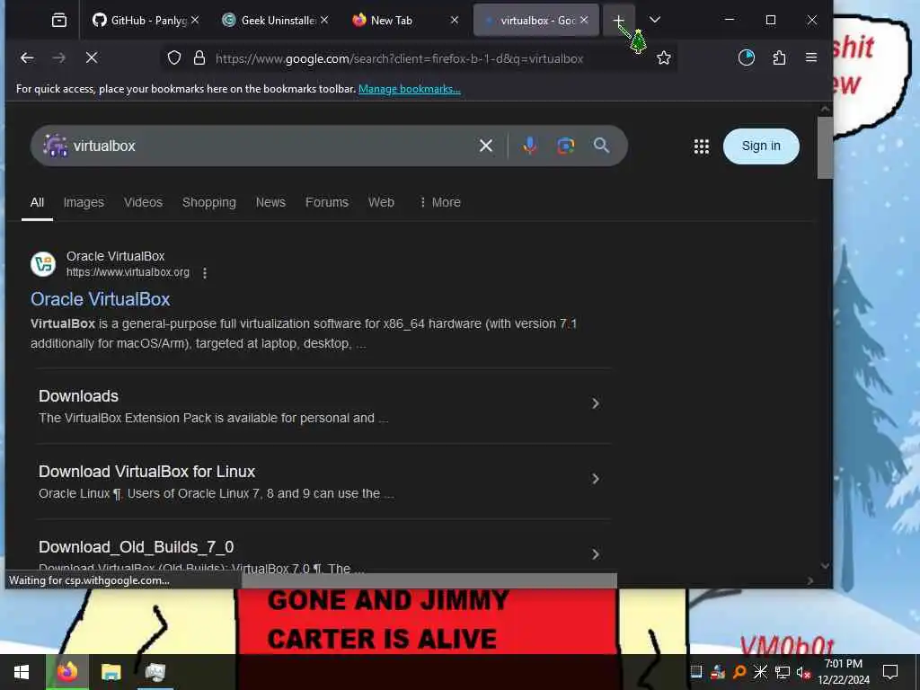
Task: Select the All results tab
Action: pyautogui.click(x=37, y=202)
